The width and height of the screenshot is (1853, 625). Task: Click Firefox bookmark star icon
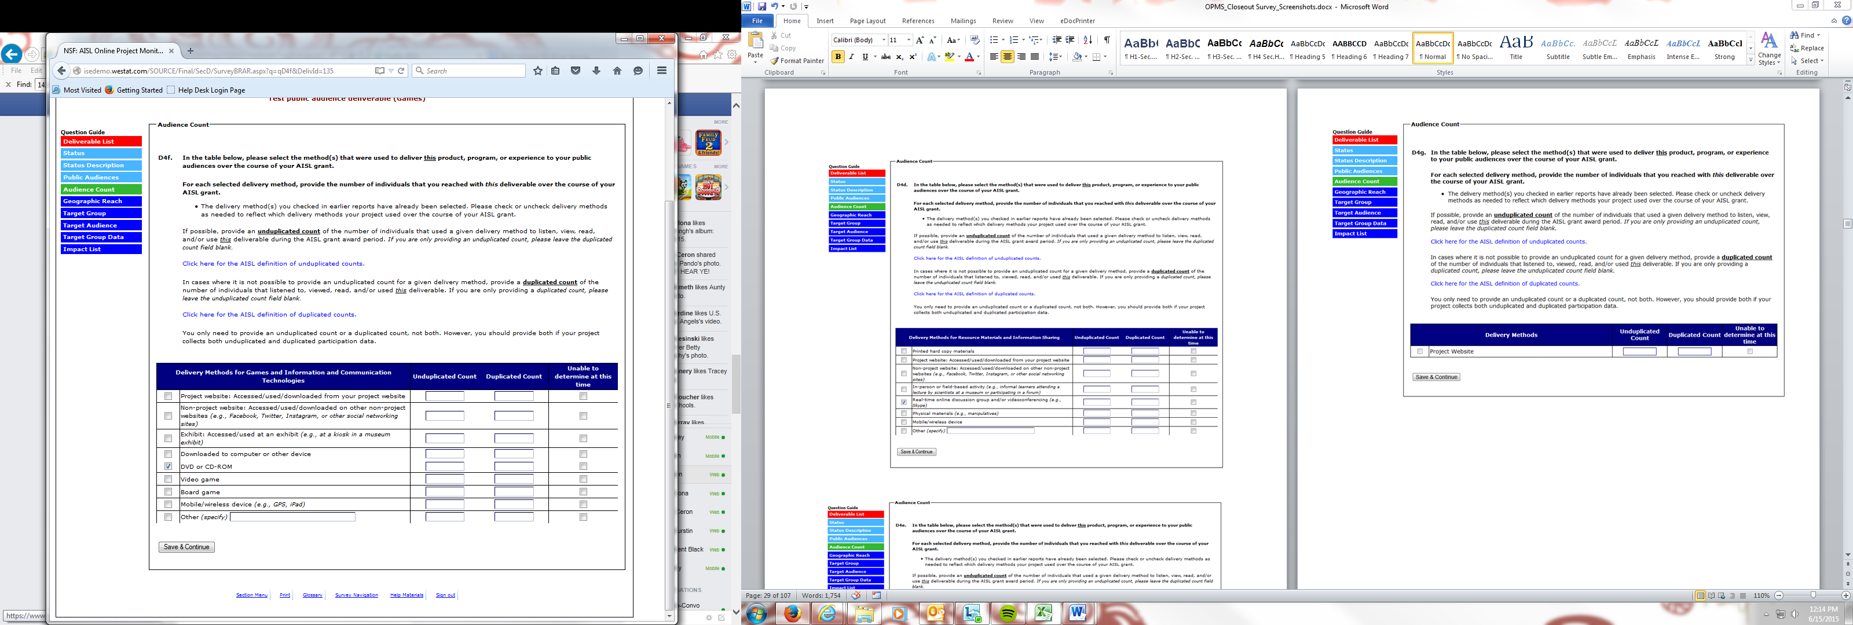pos(537,71)
